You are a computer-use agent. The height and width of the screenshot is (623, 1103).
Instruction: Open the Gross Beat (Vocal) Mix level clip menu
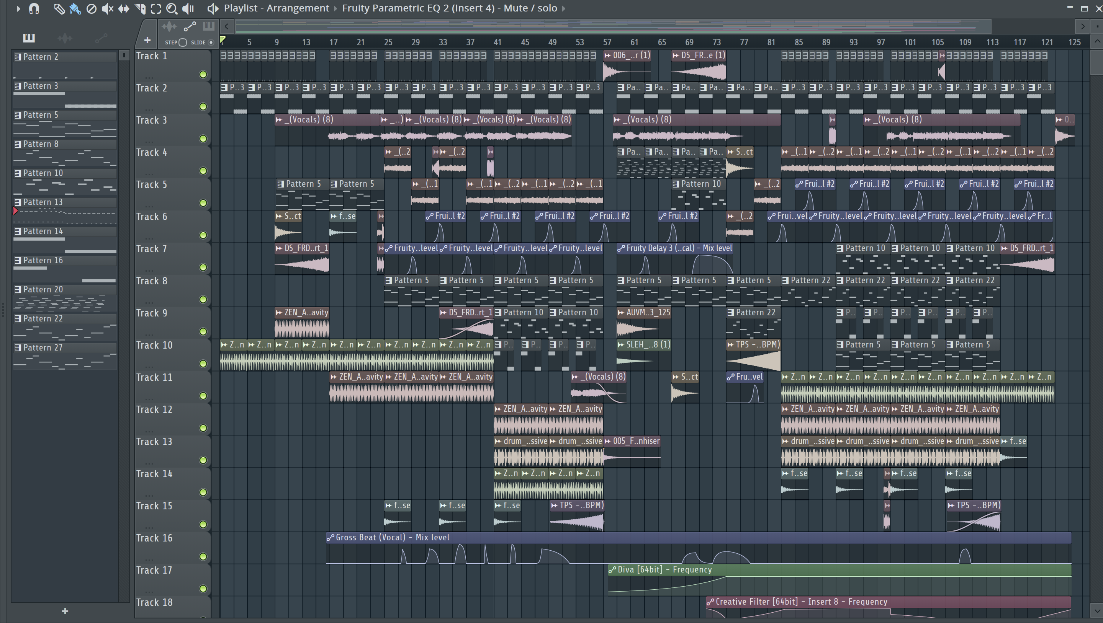tap(330, 538)
